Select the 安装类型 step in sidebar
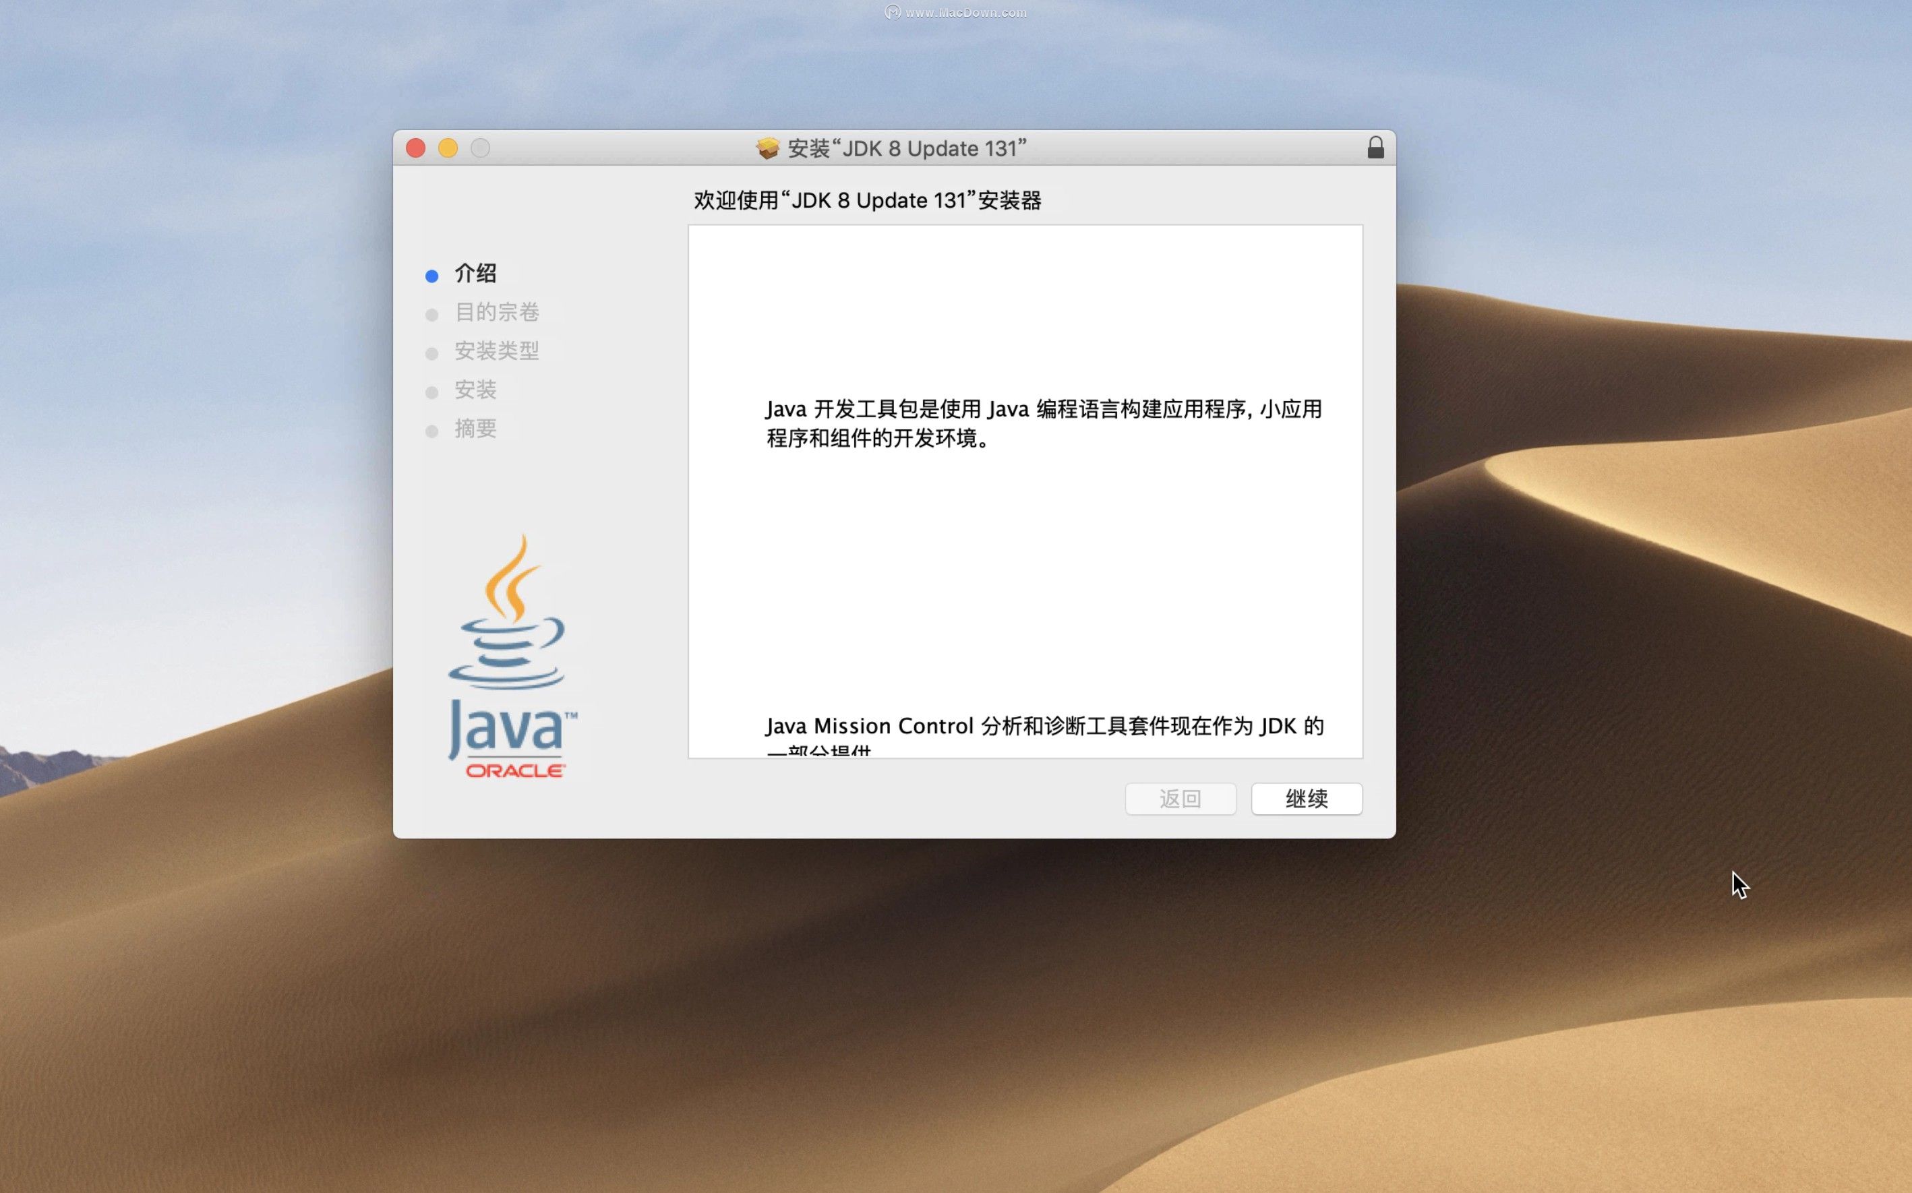The height and width of the screenshot is (1193, 1912). coord(496,350)
